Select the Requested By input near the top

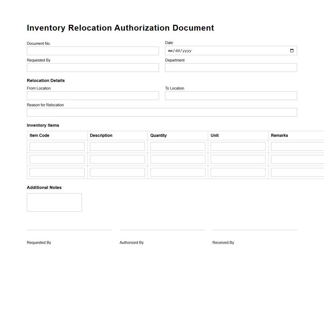93,67
